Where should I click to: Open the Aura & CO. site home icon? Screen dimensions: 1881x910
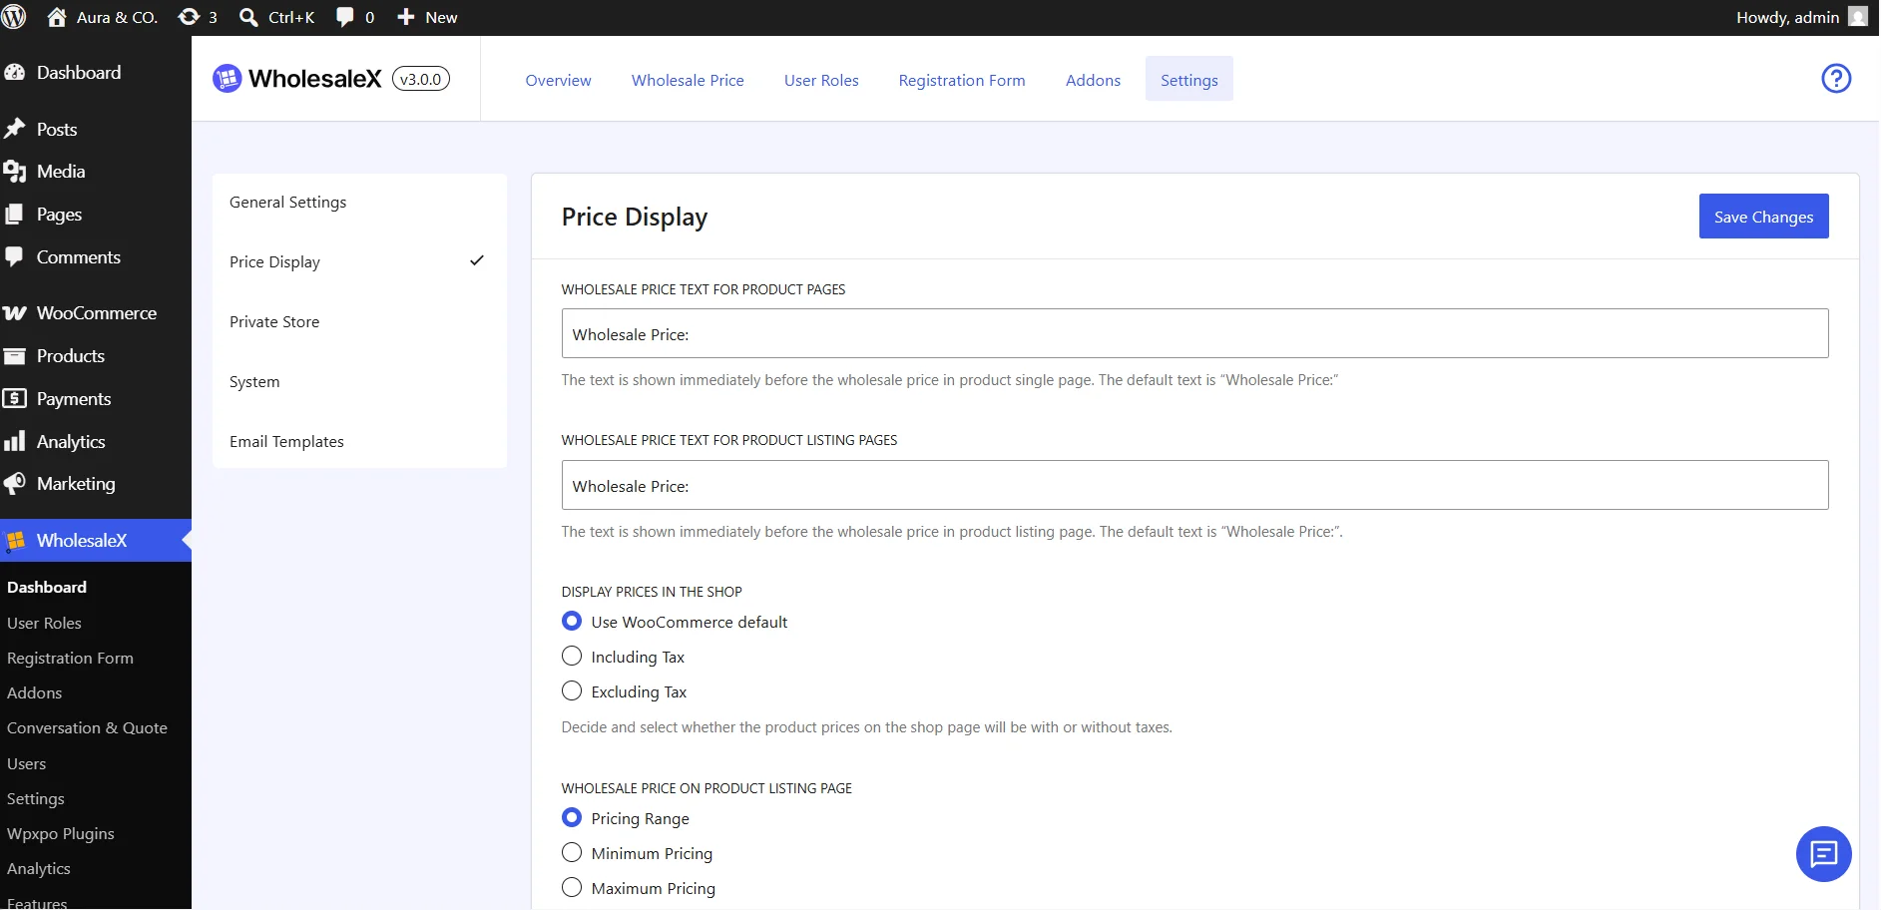(57, 17)
